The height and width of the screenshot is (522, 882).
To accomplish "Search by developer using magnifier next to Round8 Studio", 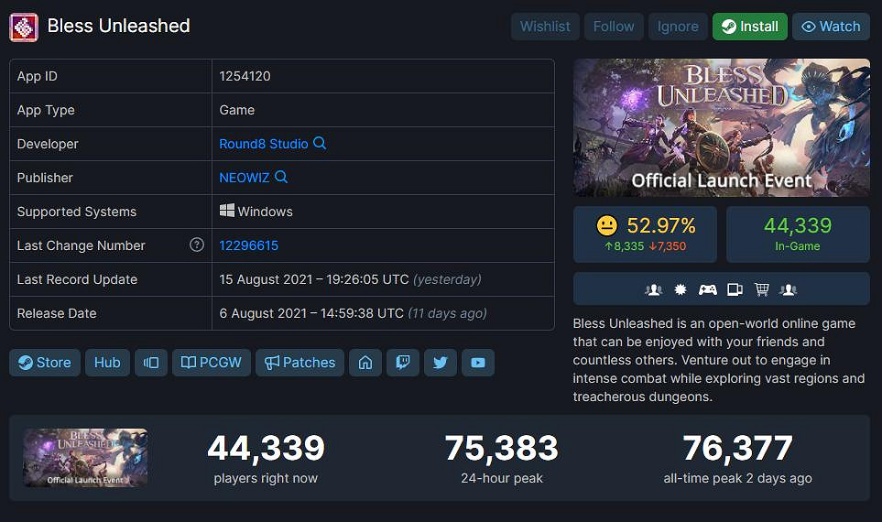I will coord(320,143).
